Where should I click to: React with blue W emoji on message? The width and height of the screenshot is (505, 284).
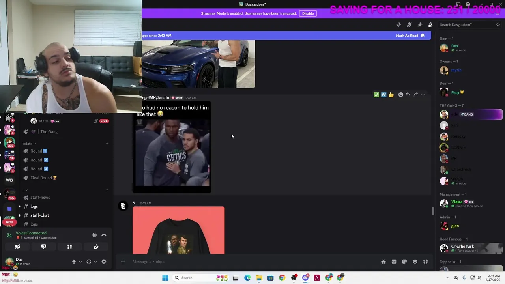383,95
